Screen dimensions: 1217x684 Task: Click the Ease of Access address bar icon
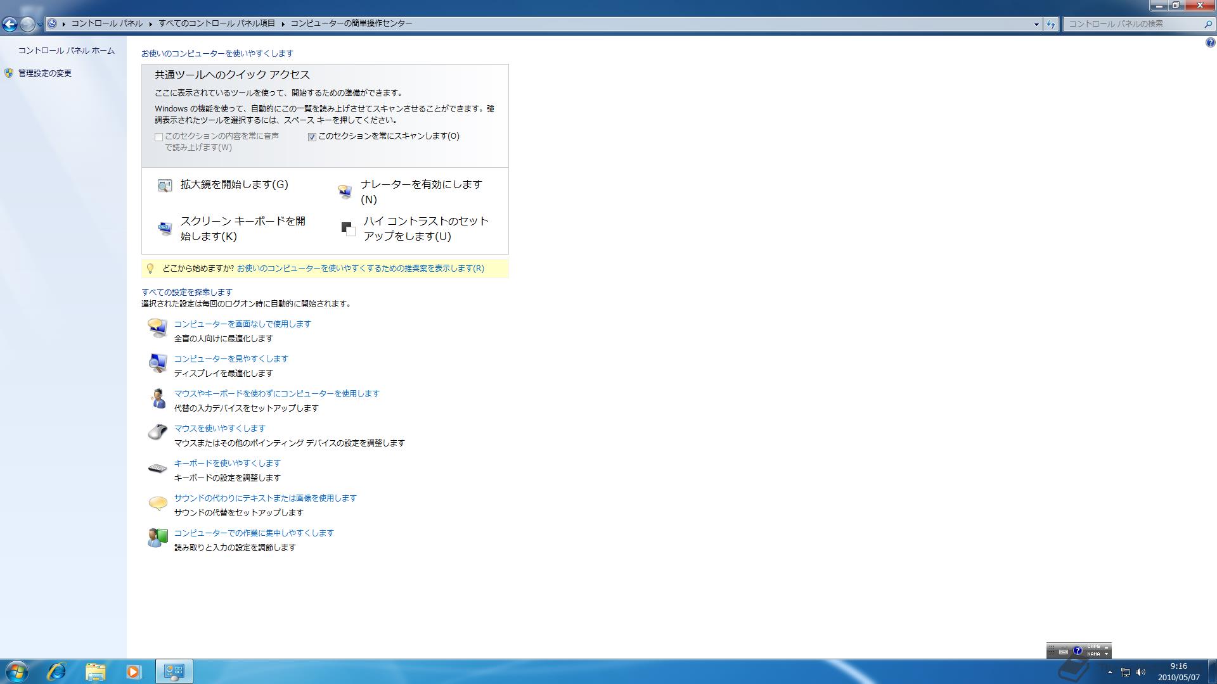(x=53, y=23)
